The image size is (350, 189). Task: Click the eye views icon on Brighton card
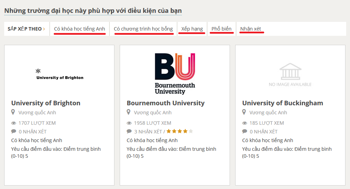[14, 123]
